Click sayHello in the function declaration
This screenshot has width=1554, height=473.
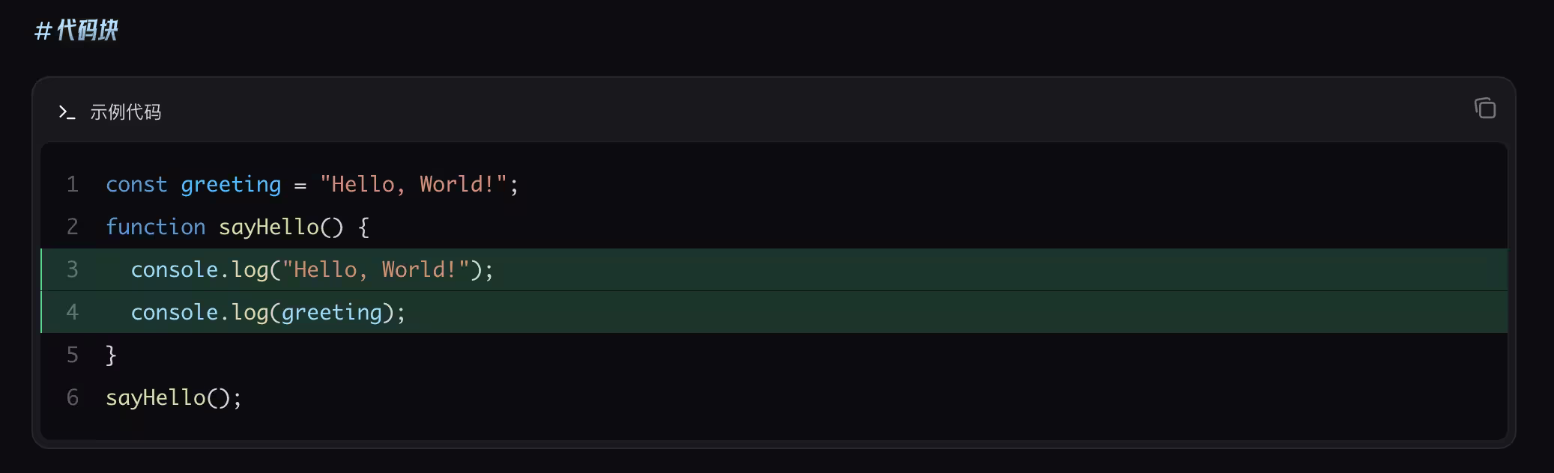click(x=269, y=228)
